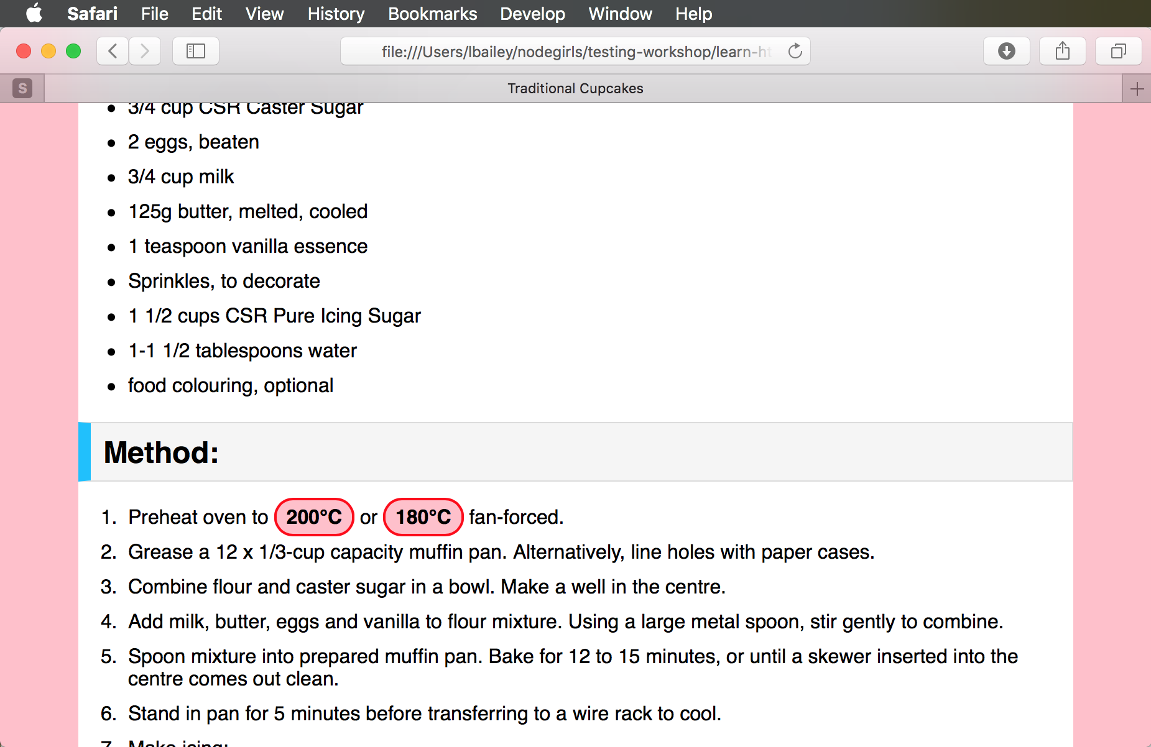Click the 200°C temperature badge
The image size is (1151, 747).
click(x=314, y=517)
